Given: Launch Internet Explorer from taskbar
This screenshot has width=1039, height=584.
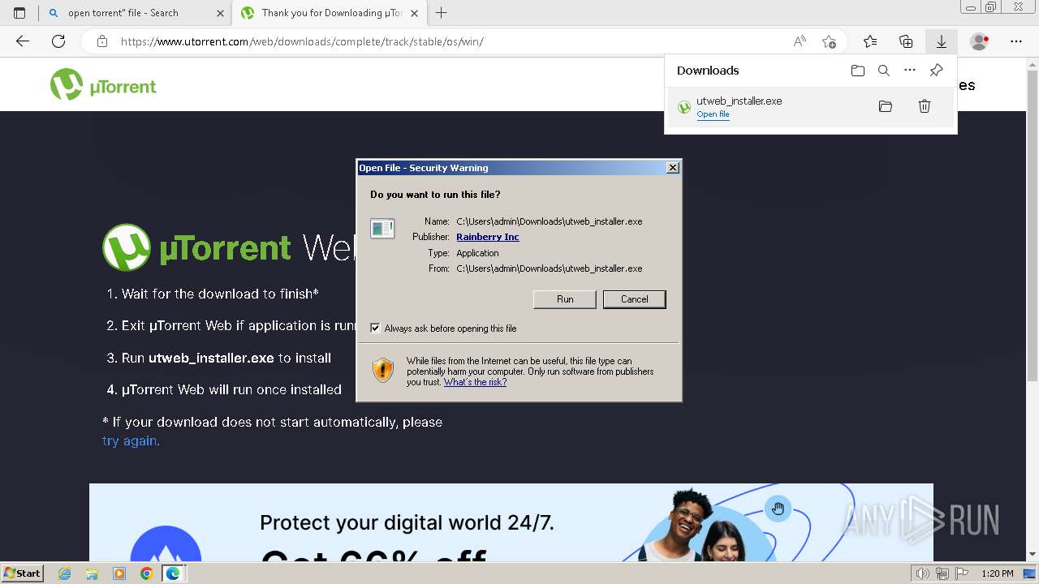Looking at the screenshot, I should 65,573.
